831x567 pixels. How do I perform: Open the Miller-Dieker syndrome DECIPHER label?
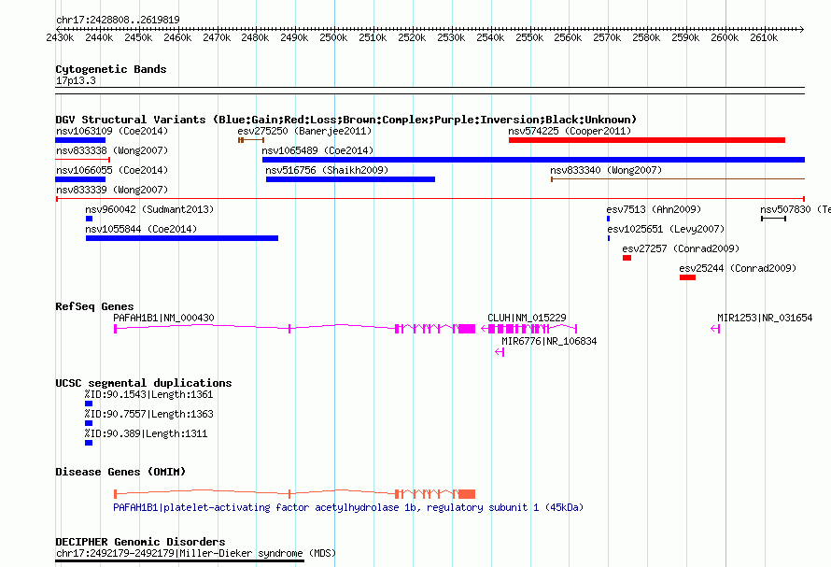(195, 553)
